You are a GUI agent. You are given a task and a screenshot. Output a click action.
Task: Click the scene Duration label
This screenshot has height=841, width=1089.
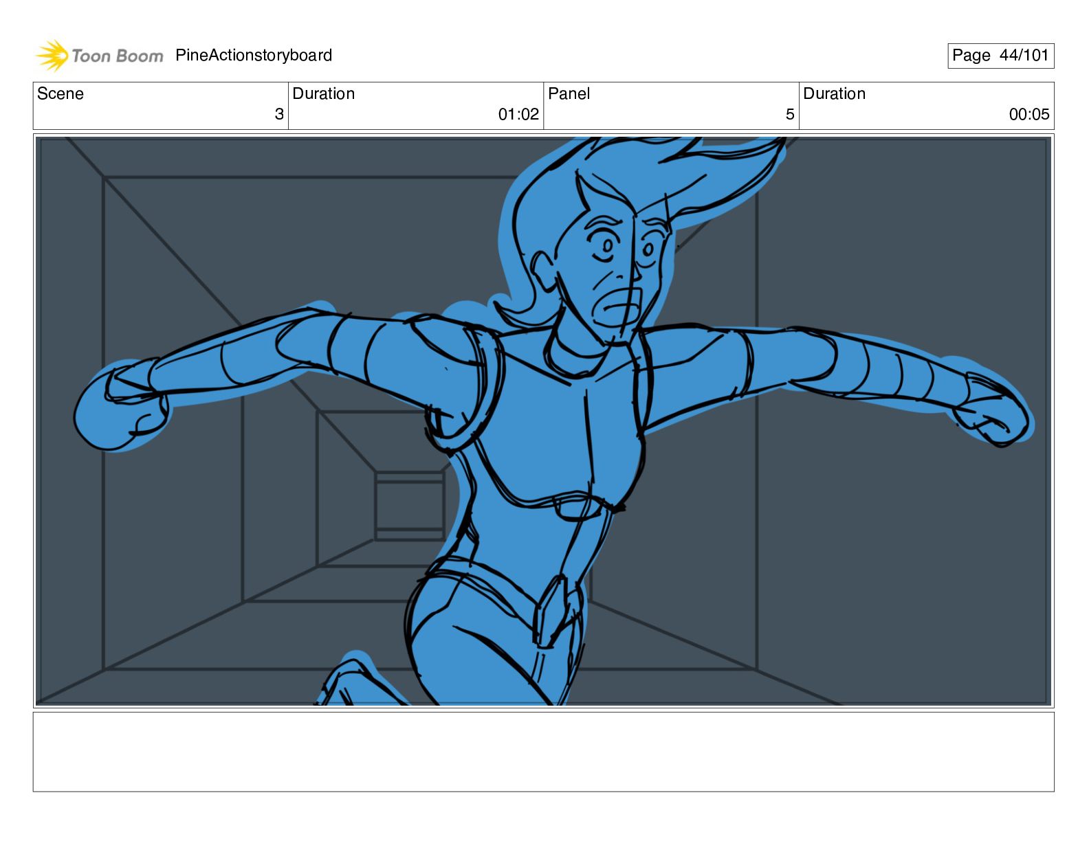[324, 94]
